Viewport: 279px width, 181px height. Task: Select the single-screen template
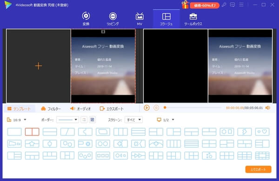coord(14,132)
